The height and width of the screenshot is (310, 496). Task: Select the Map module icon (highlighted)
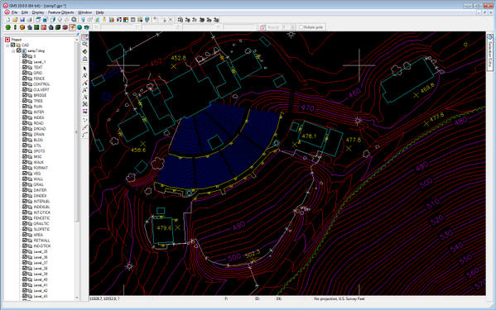coord(72,27)
